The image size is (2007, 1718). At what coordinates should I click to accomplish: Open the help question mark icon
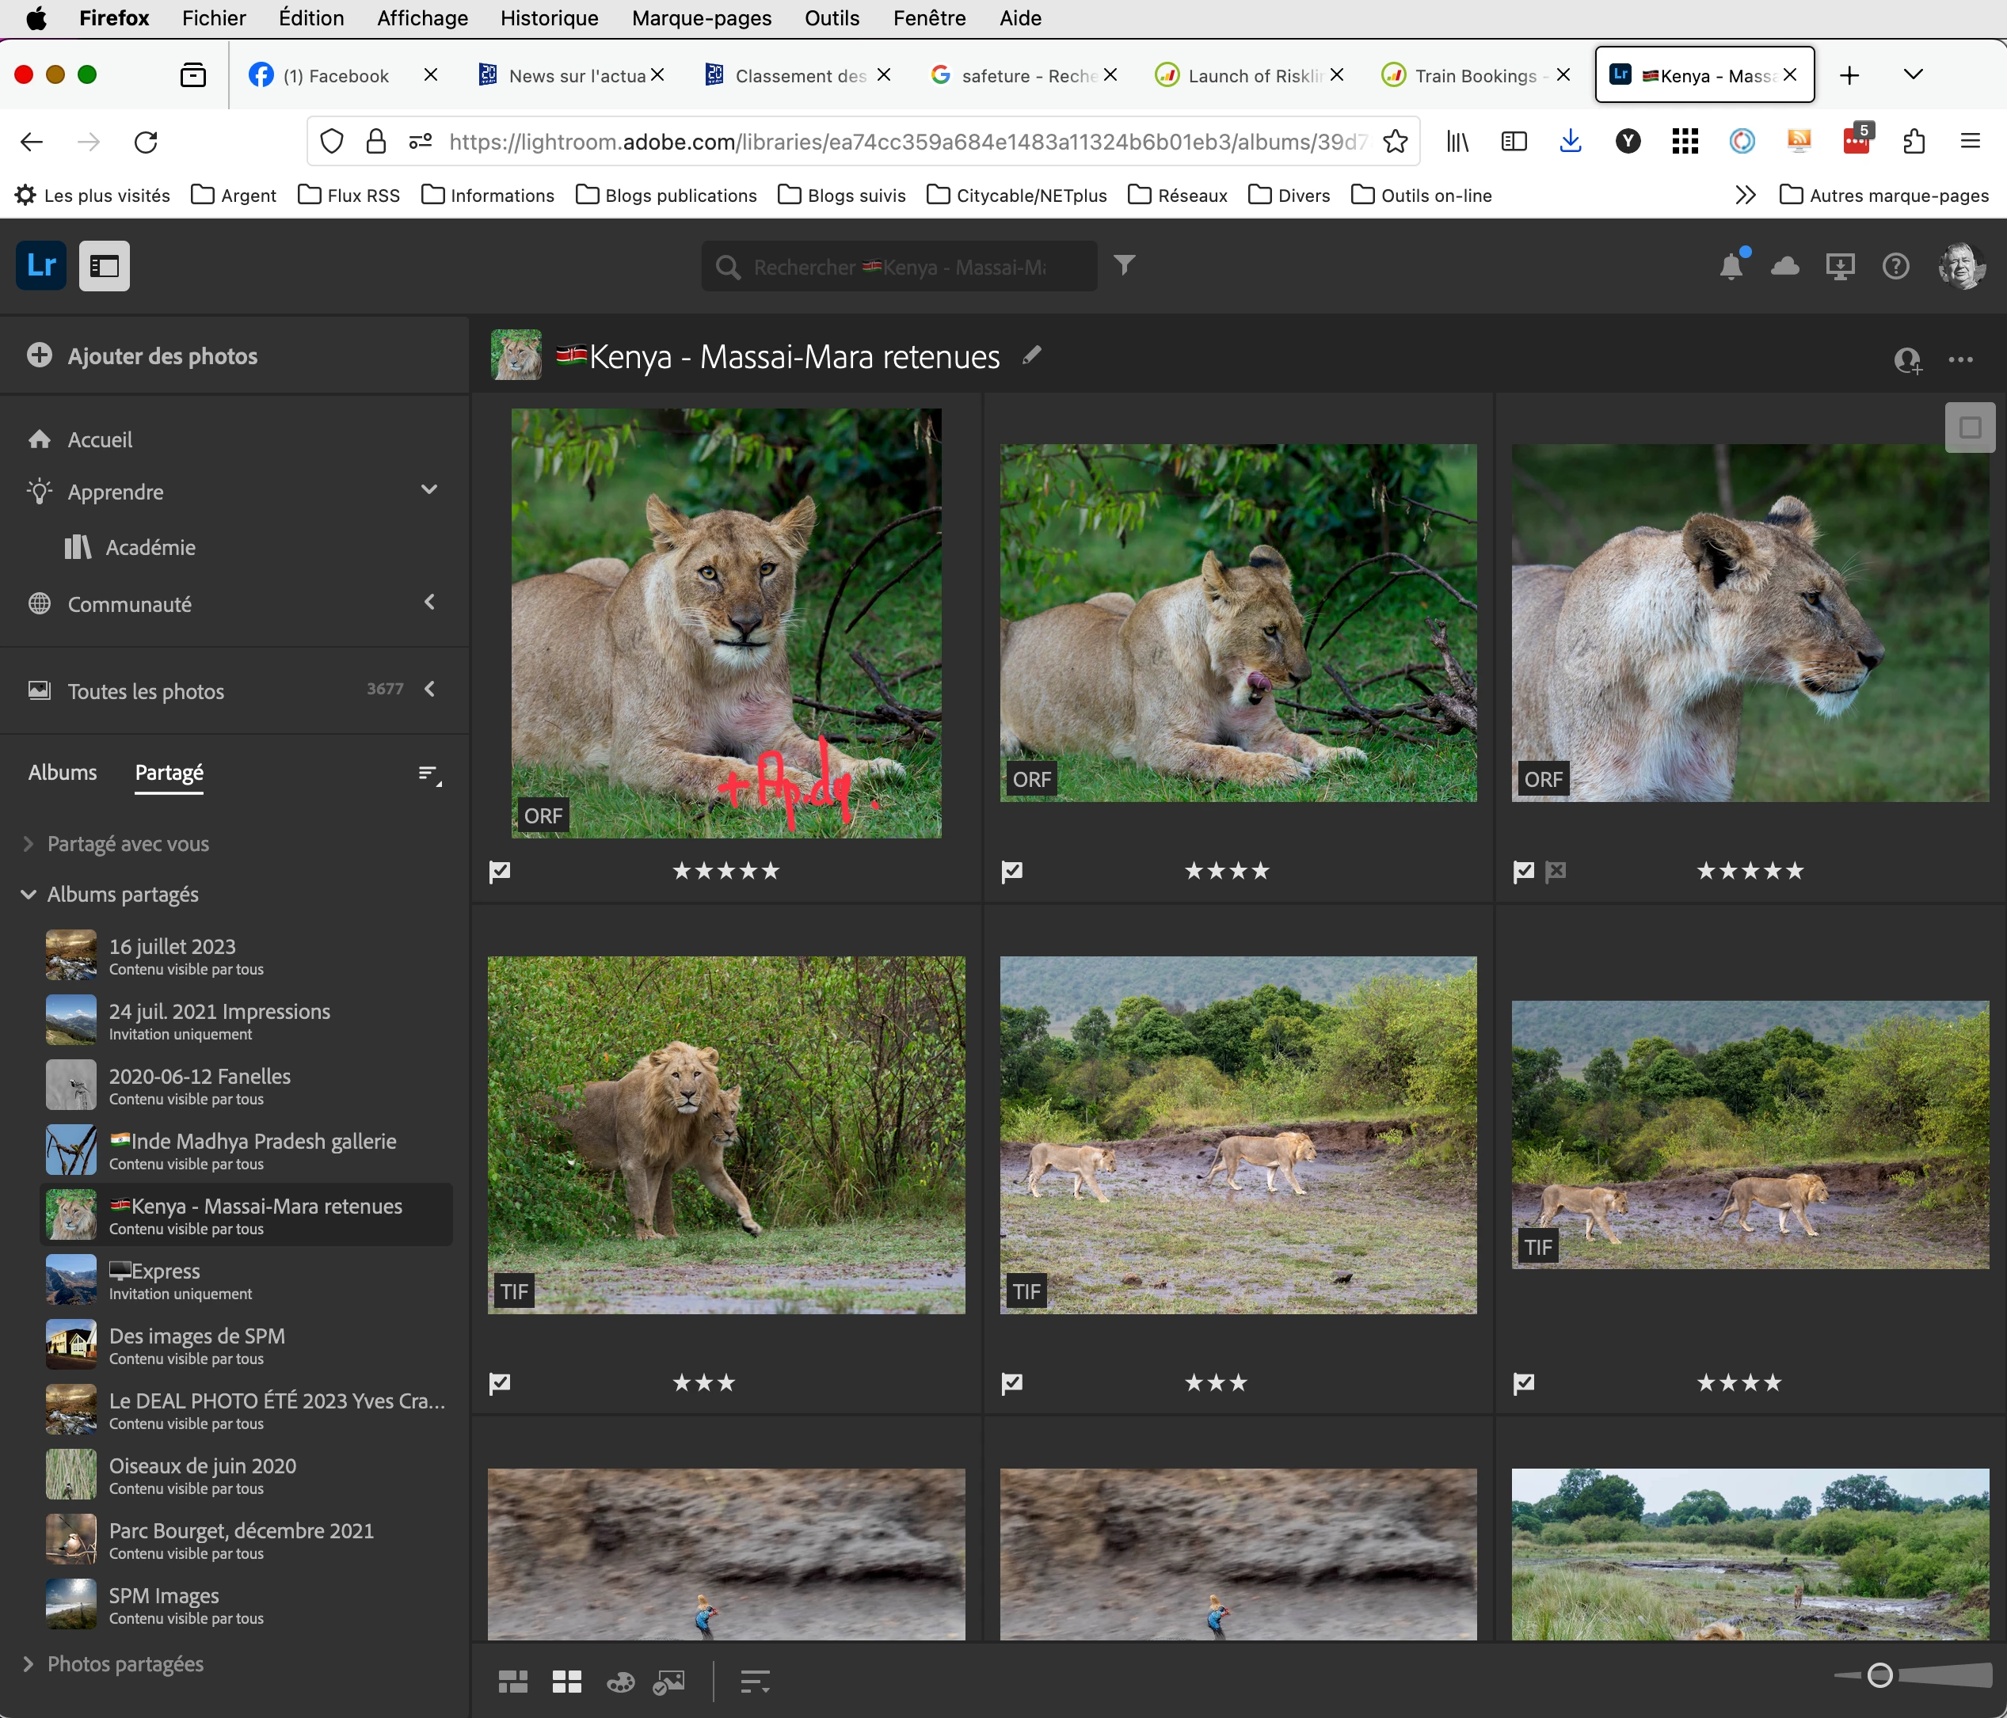[1895, 266]
